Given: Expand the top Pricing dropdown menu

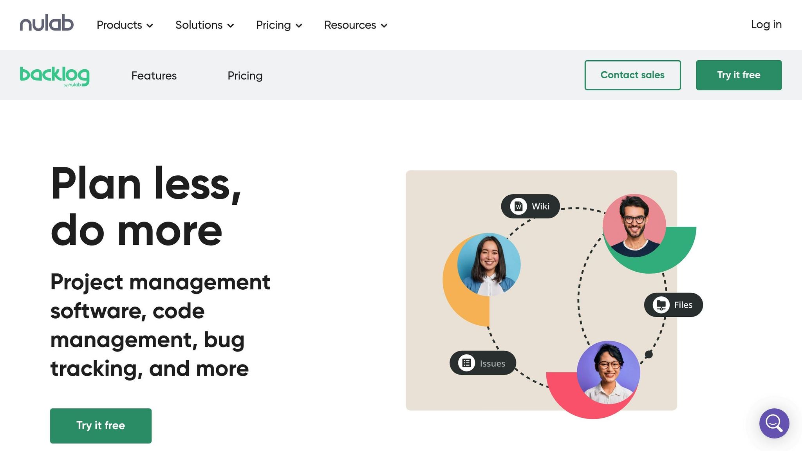Looking at the screenshot, I should click(x=279, y=25).
